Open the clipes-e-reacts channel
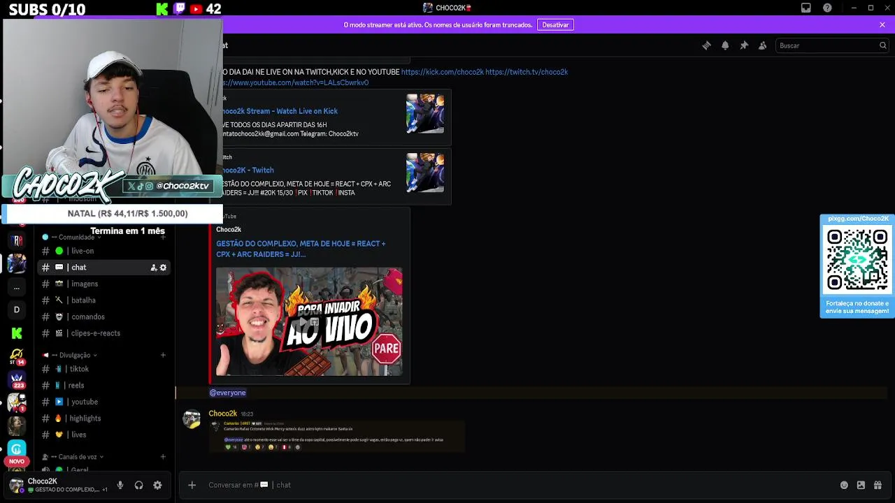 [105, 333]
